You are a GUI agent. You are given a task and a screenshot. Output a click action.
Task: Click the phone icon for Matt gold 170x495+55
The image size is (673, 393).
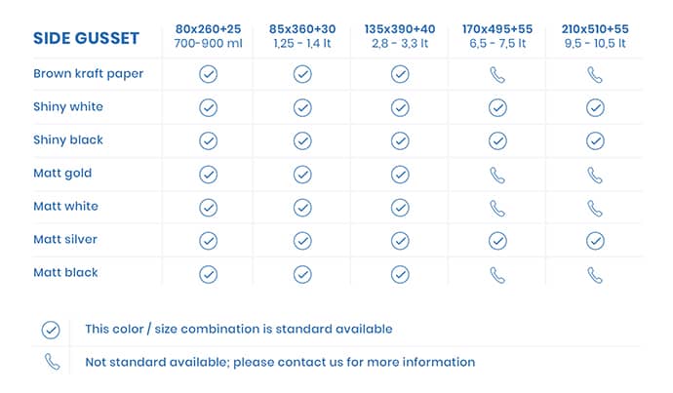click(497, 176)
